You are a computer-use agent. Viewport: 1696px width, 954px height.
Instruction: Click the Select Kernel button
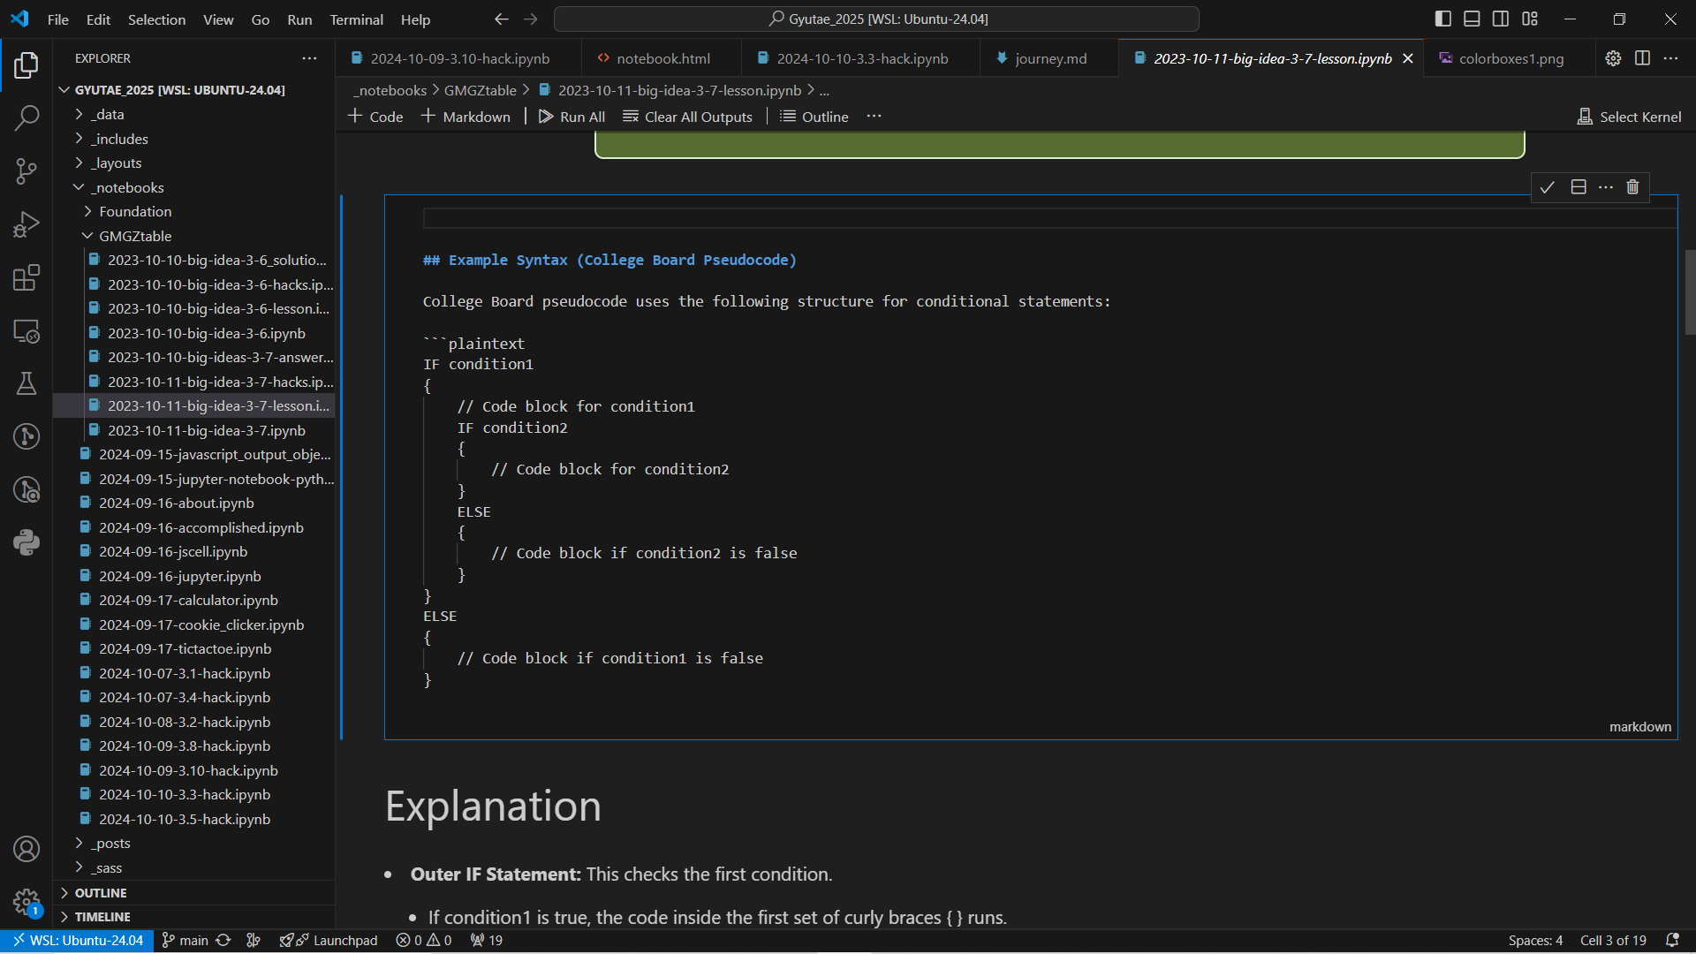(x=1629, y=116)
